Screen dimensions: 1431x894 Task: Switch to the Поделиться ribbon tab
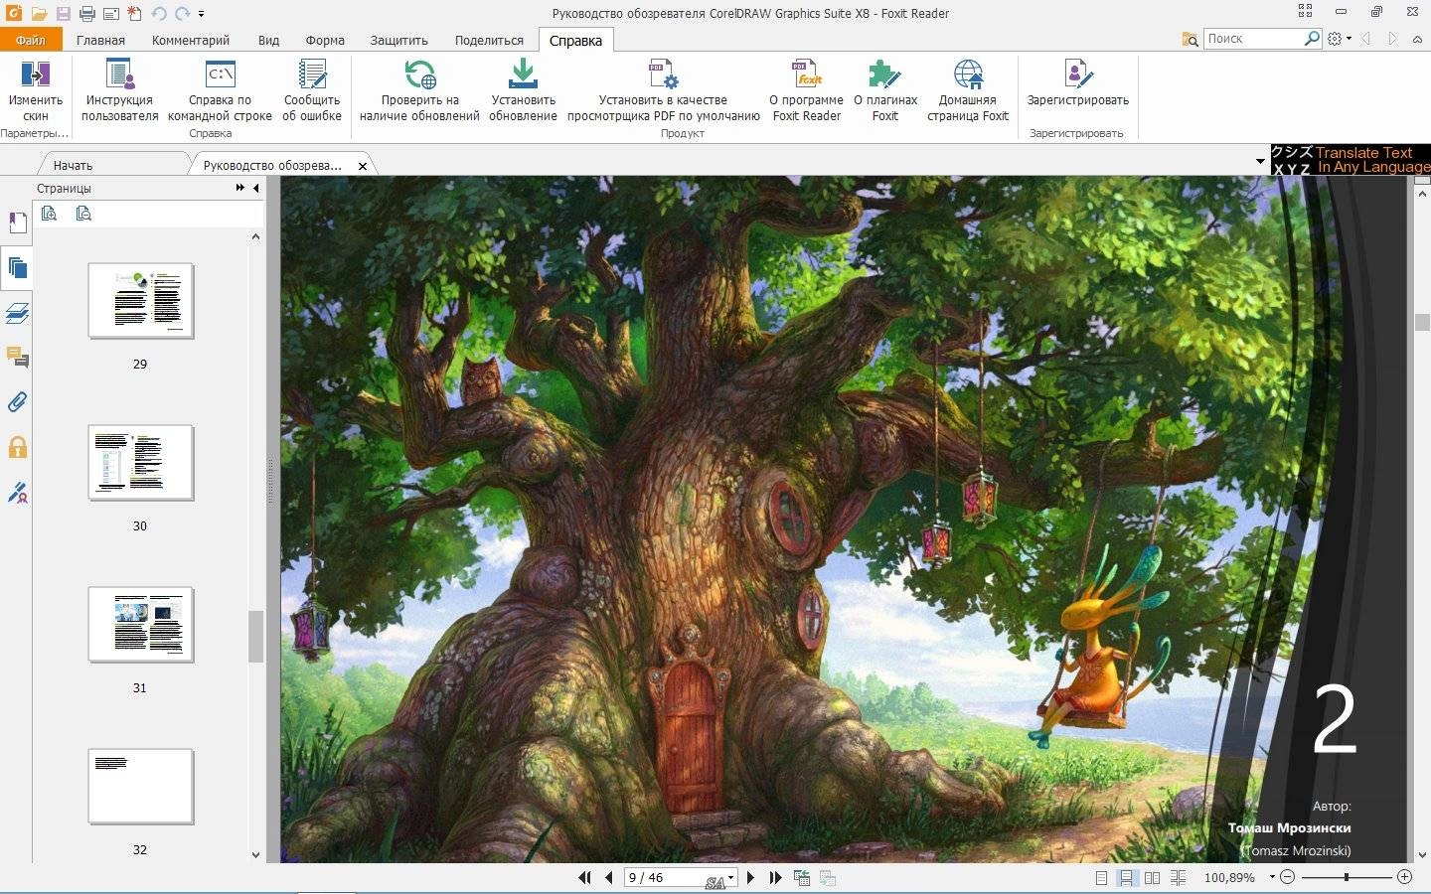(x=489, y=40)
